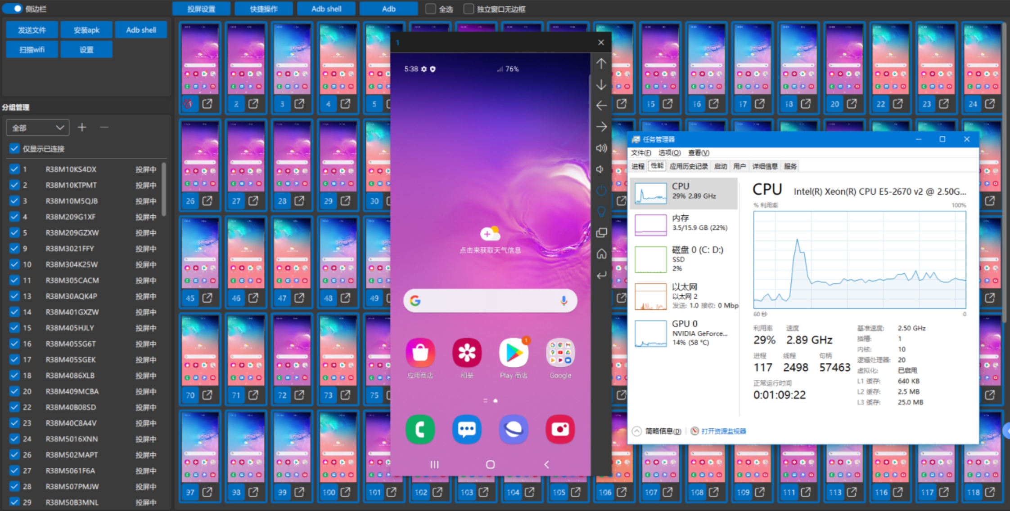Click the add group plus icon
This screenshot has width=1010, height=511.
[x=82, y=128]
